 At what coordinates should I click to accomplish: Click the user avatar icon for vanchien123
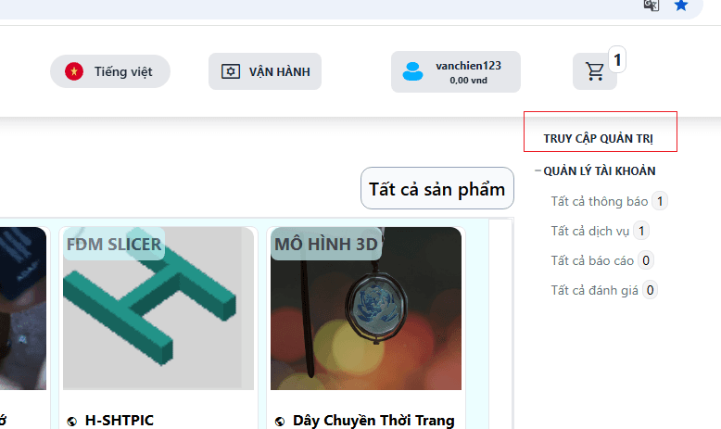[x=412, y=71]
